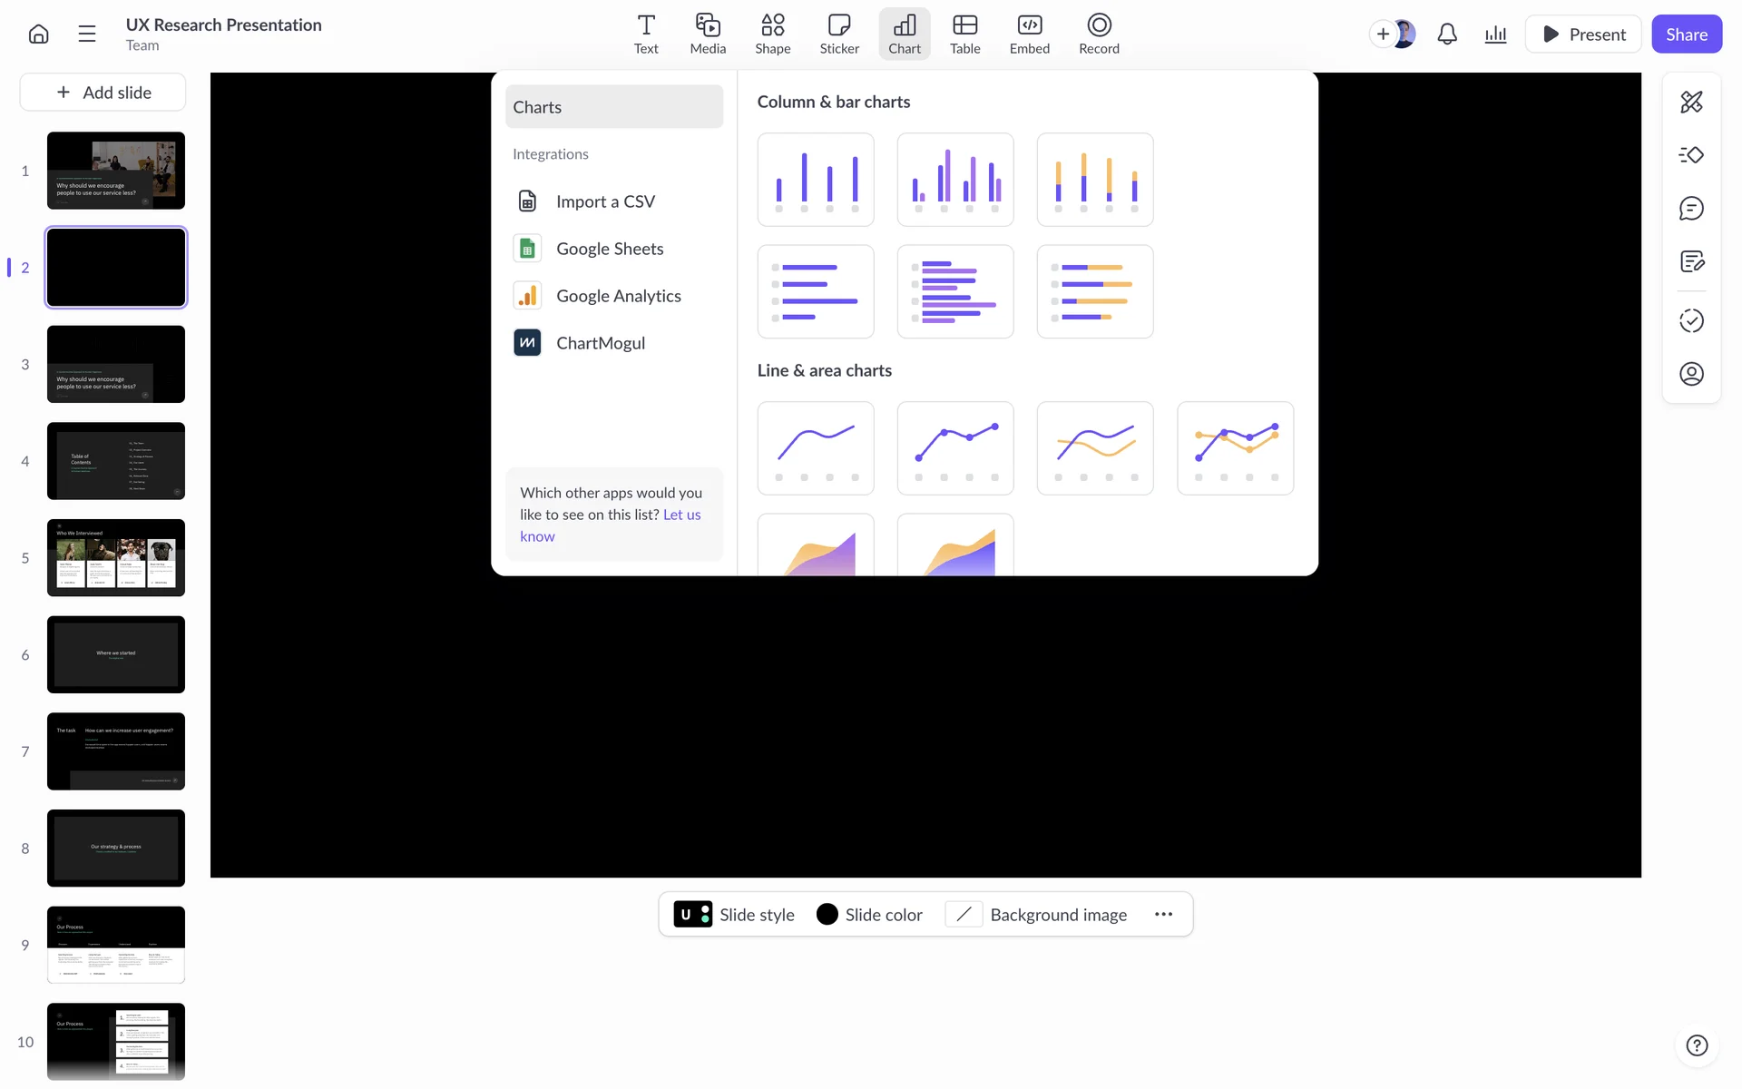Open the analytics bar chart icon

1495,34
